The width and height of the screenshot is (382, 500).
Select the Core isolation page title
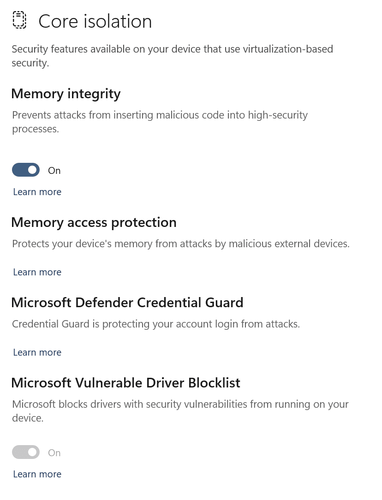95,21
